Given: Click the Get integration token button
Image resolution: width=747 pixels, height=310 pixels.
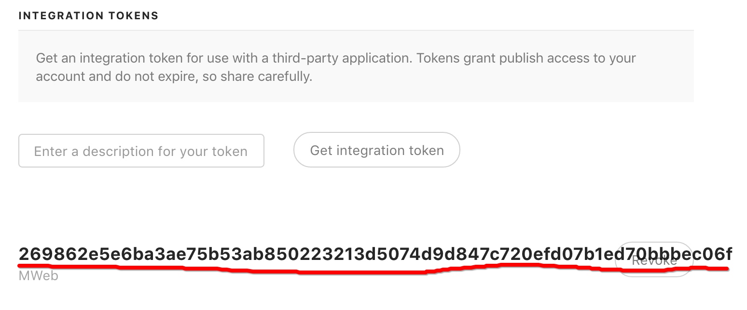Looking at the screenshot, I should point(377,150).
